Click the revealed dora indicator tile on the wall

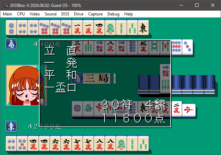coord(166,79)
